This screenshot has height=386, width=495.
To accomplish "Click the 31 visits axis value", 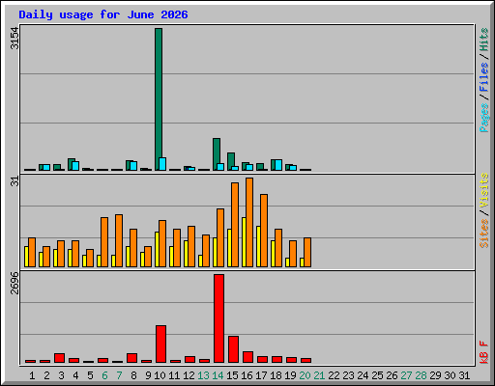I will click(x=15, y=181).
